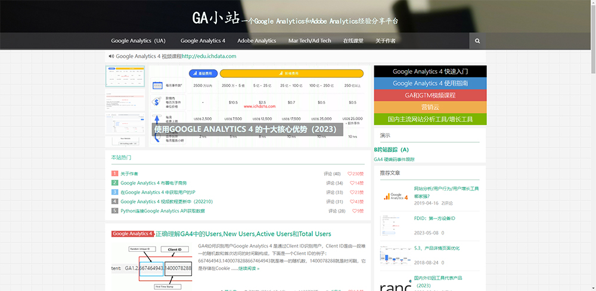Screen dimensions: 596x291
Task: Click 评论 (40) comment count
Action: click(332, 174)
